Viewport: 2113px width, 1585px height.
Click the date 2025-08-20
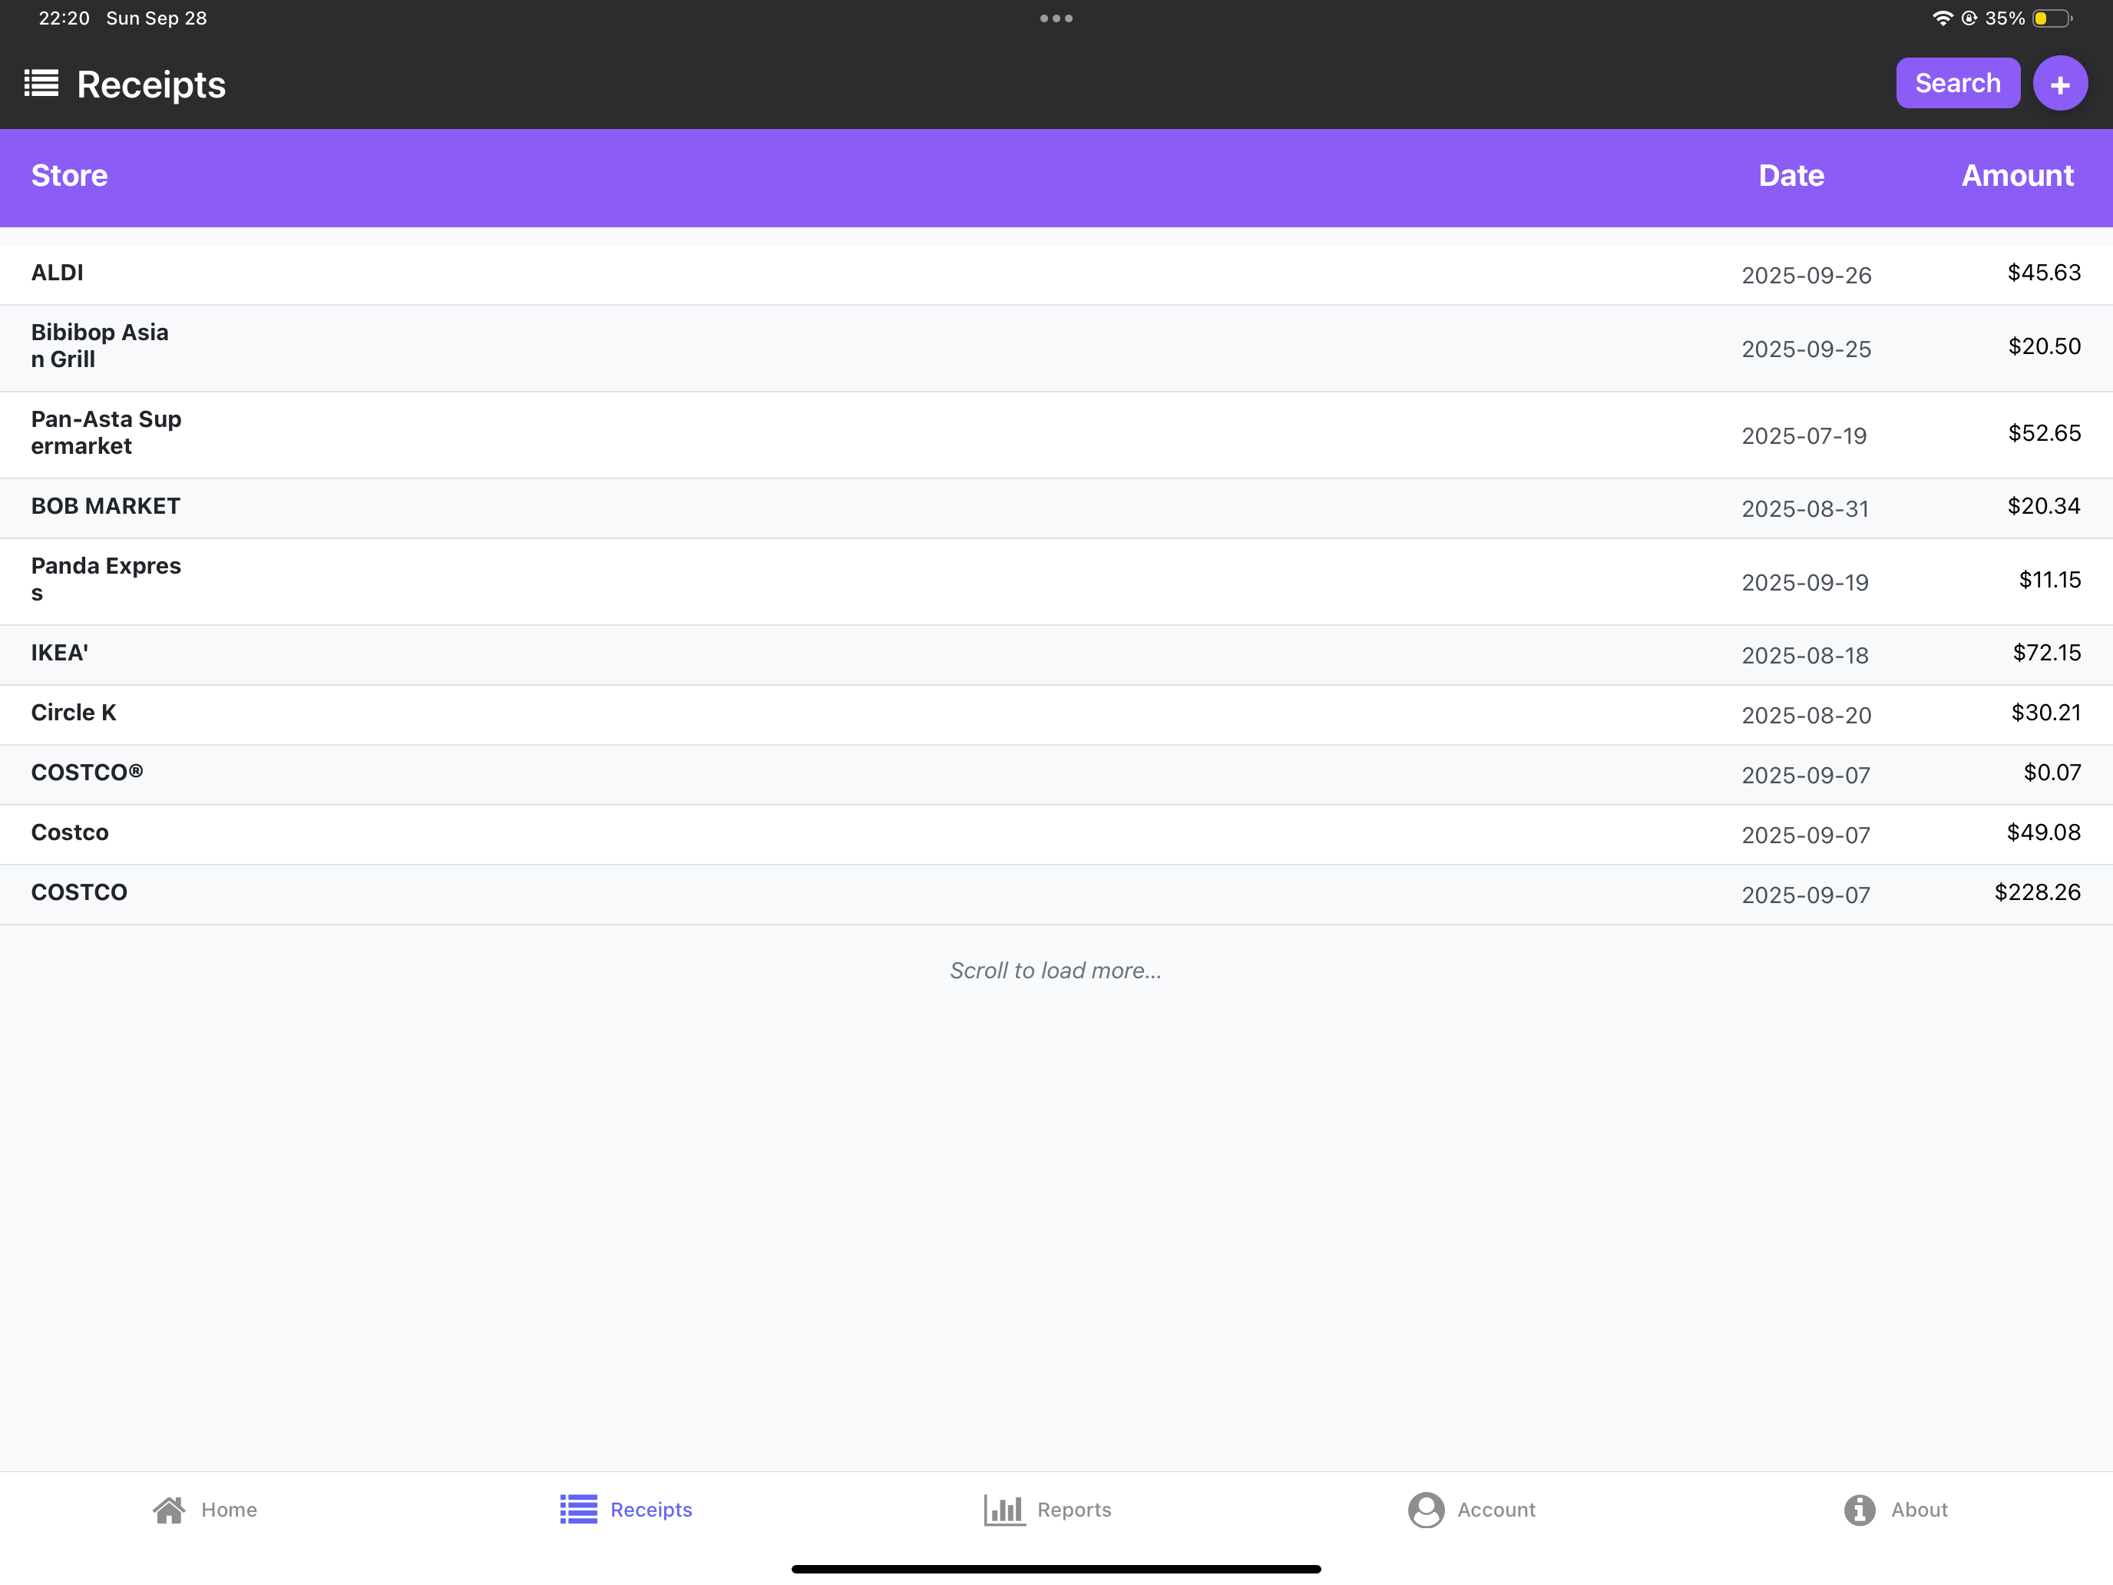pos(1805,716)
